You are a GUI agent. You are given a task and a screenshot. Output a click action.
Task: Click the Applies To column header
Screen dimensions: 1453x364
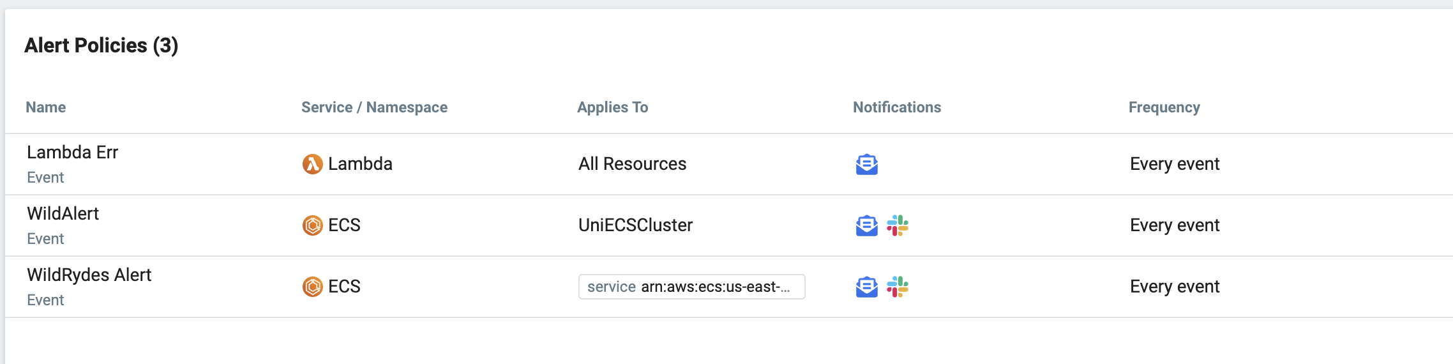tap(612, 107)
